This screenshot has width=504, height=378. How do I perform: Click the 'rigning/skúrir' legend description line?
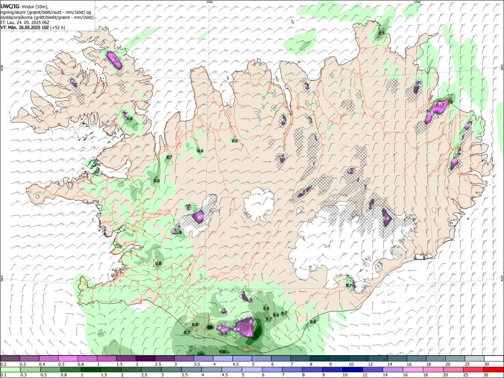point(45,12)
